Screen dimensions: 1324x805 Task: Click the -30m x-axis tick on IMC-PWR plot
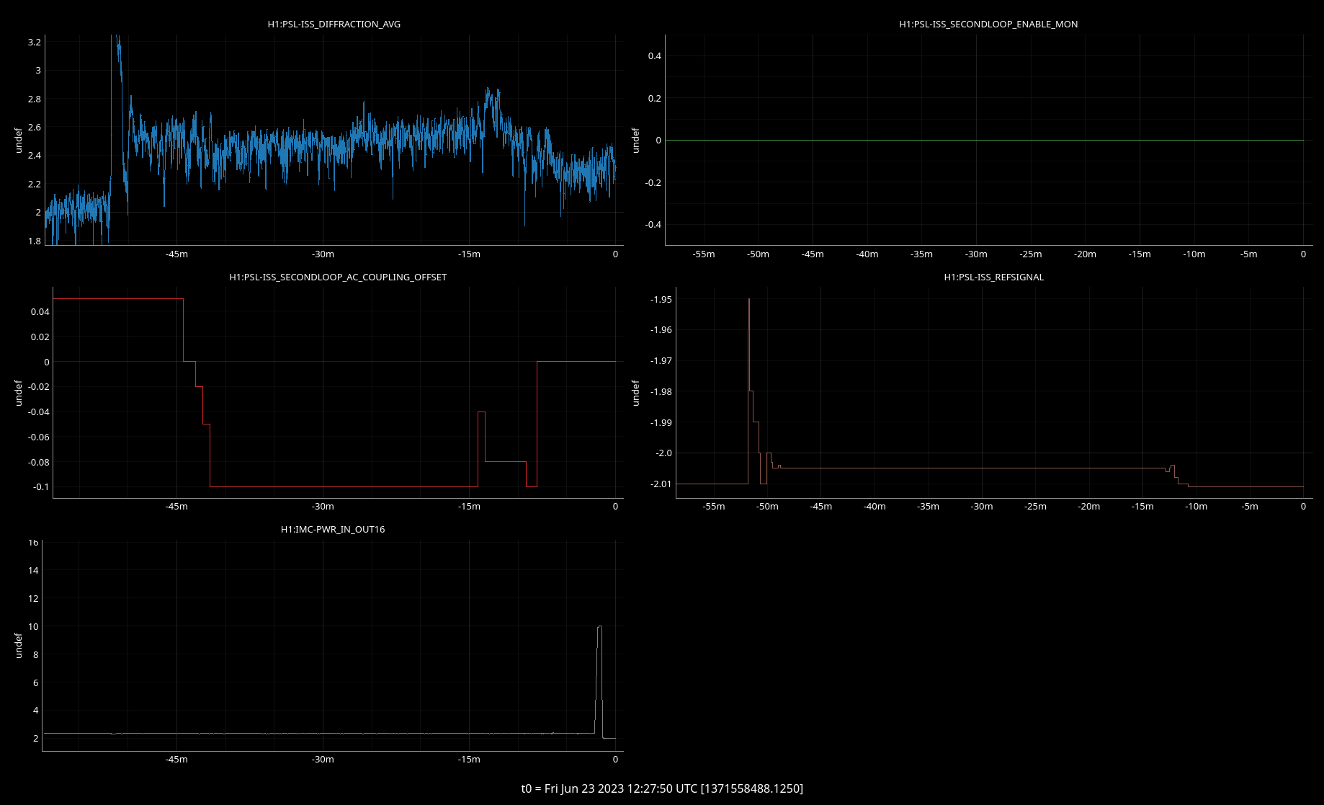tap(323, 759)
